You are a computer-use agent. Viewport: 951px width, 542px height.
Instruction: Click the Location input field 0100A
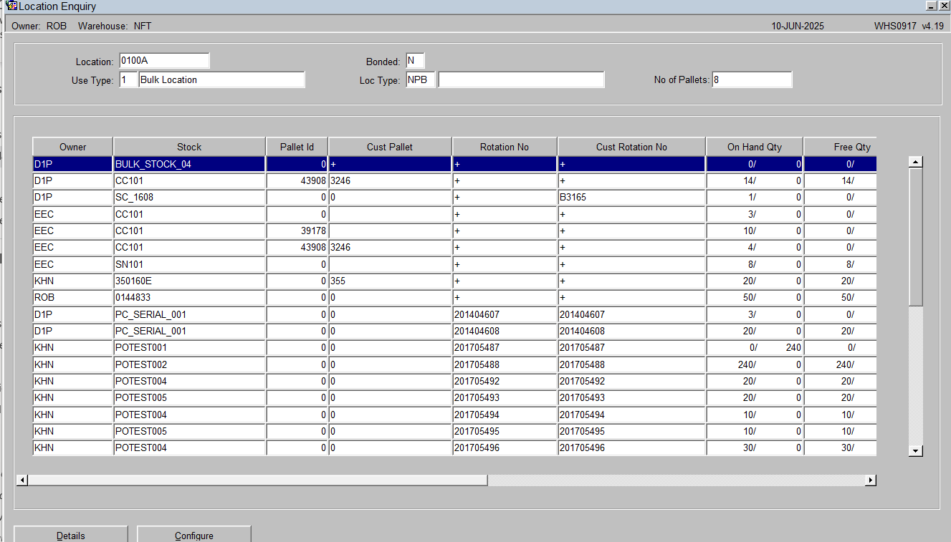tap(164, 61)
